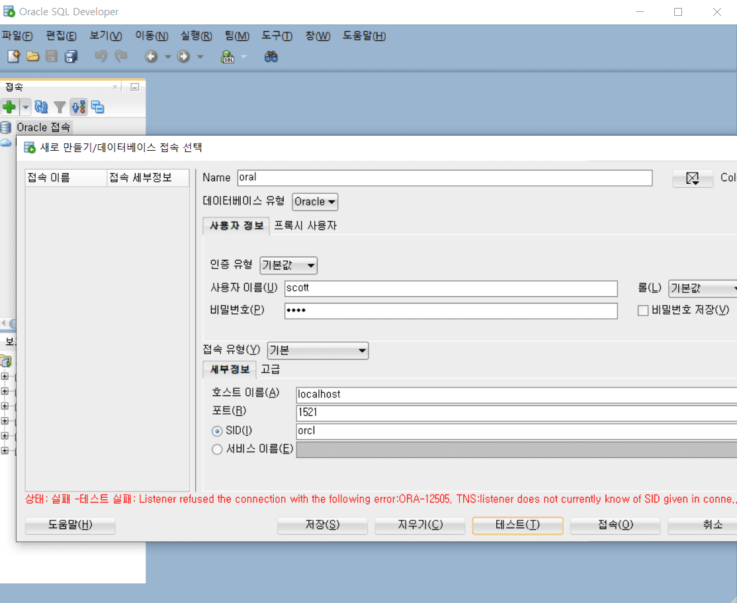737x603 pixels.
Task: Open the 롤(L) 기본값 dropdown
Action: (703, 288)
